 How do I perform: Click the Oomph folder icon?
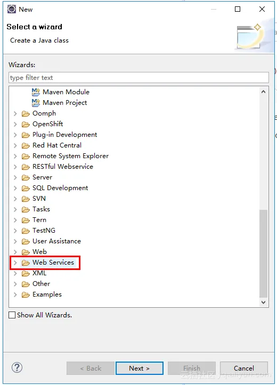point(26,113)
